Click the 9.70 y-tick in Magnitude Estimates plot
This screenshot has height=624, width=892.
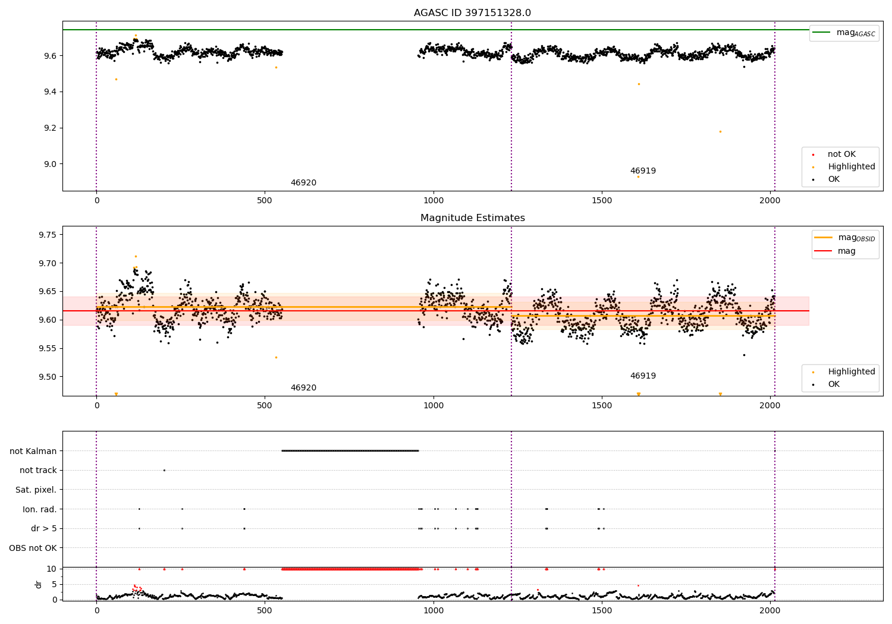48,263
